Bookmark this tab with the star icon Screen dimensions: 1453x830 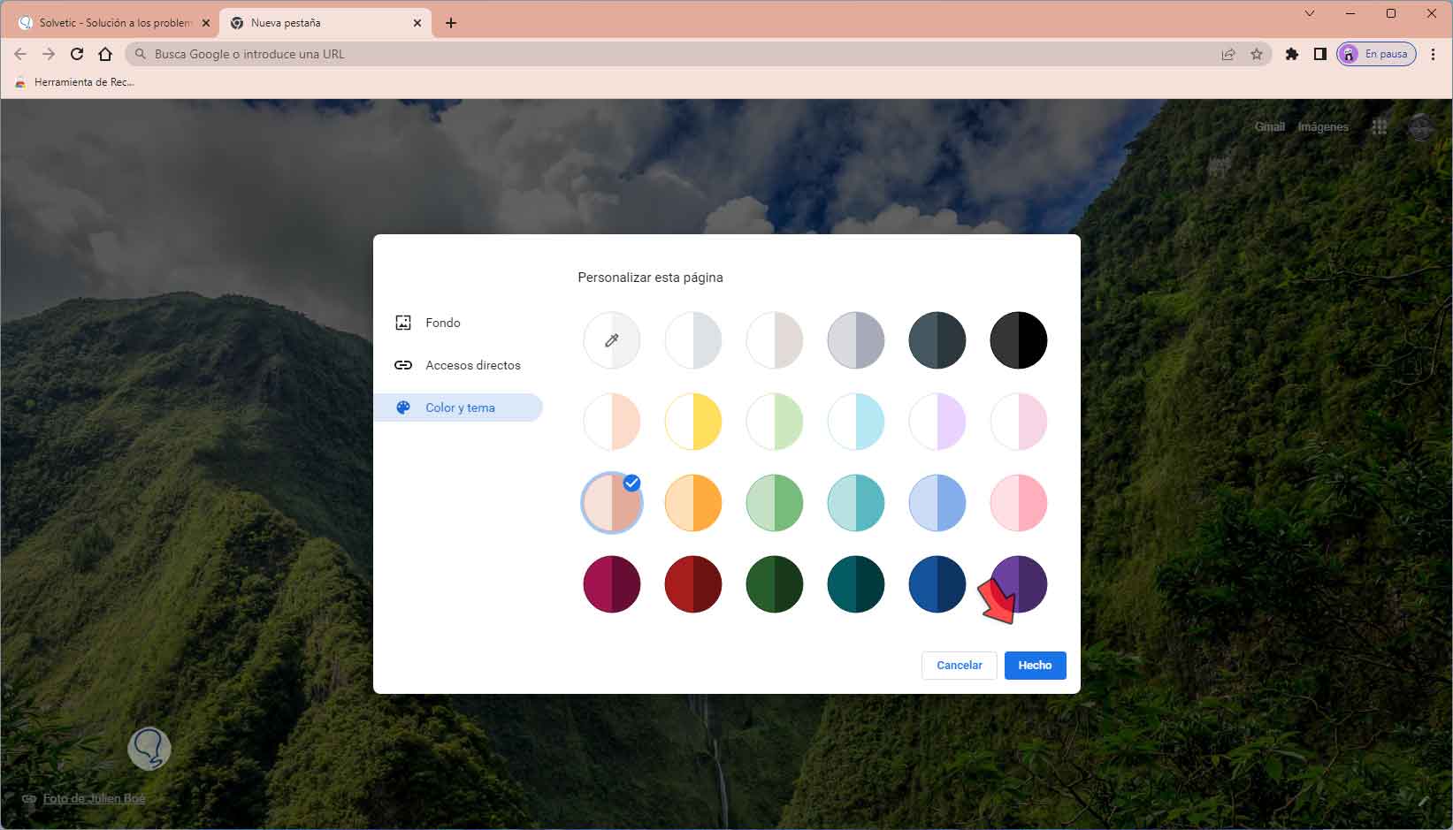tap(1257, 54)
